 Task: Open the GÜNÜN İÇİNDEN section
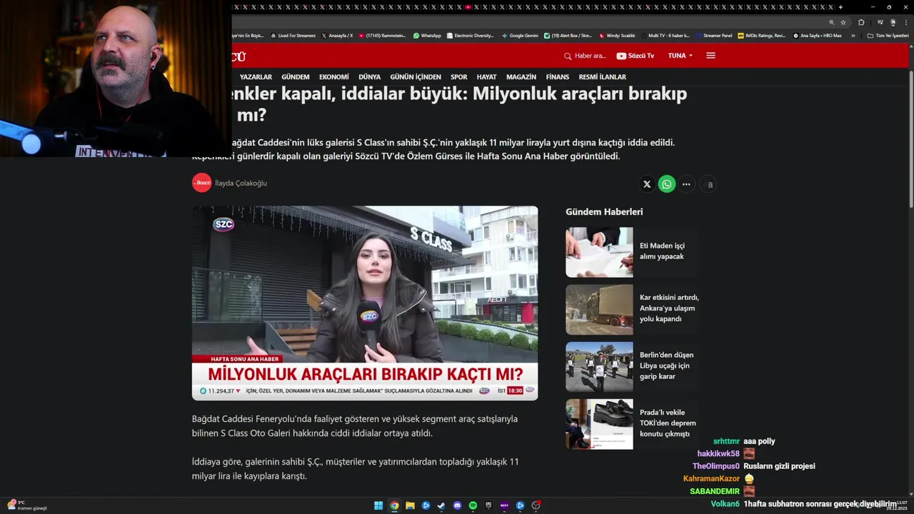point(416,77)
